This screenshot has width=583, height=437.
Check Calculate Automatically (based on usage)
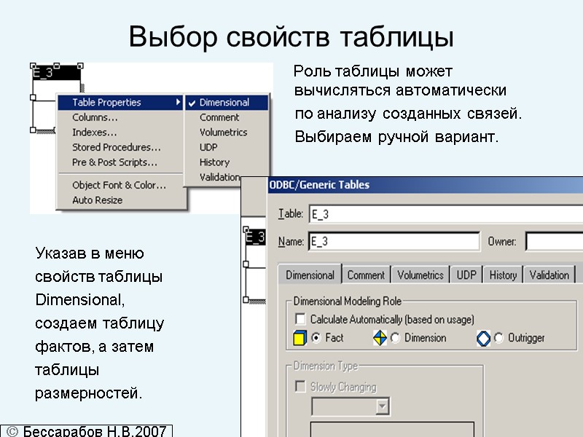coord(299,319)
